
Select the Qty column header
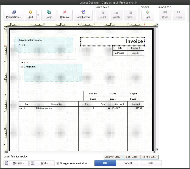pos(87,104)
